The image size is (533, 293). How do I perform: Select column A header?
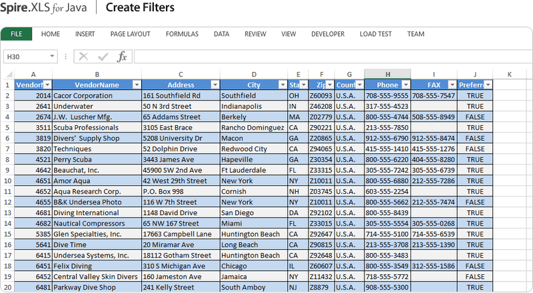tap(33, 75)
